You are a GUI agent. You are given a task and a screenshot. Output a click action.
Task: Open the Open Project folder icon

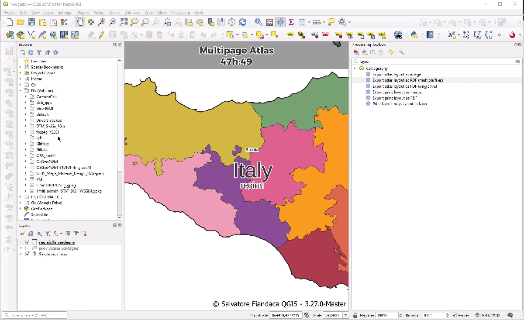click(21, 22)
